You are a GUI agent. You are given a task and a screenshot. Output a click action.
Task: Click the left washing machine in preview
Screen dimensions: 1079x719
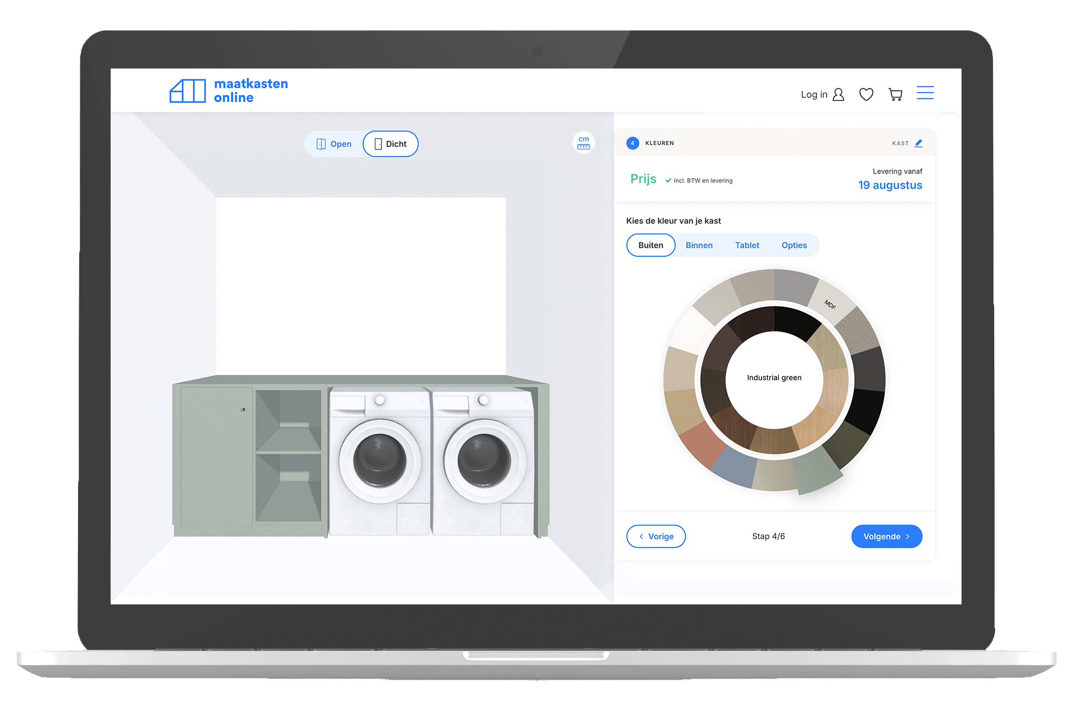point(380,461)
